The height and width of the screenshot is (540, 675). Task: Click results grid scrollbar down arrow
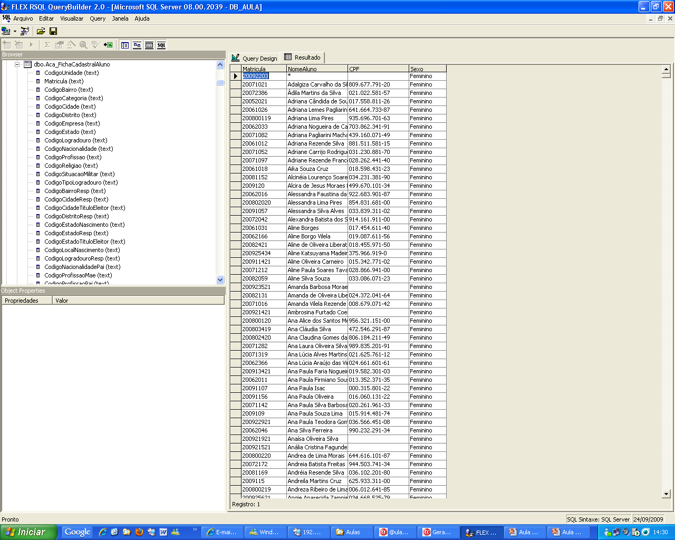tap(666, 494)
